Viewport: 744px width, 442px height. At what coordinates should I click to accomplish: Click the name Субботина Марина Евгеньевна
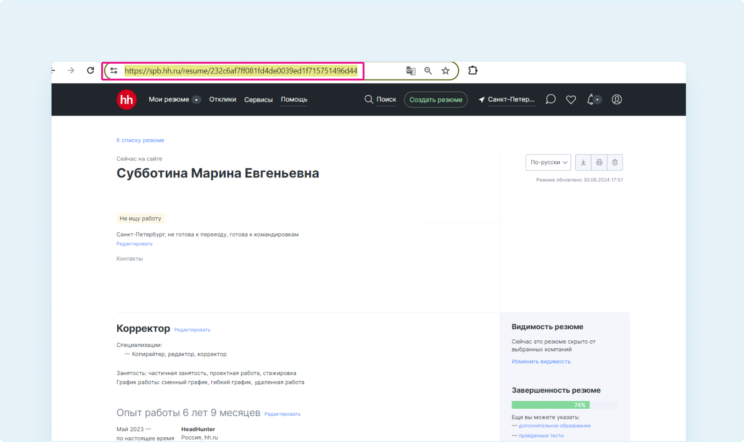click(218, 173)
